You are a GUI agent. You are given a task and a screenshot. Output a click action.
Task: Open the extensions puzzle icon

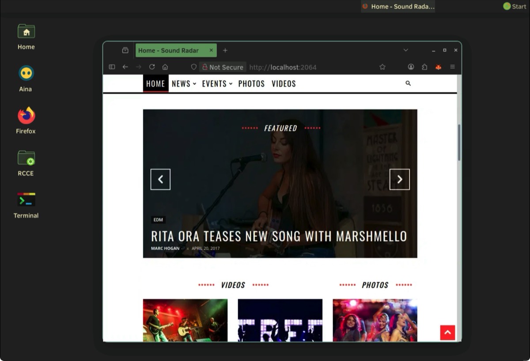pos(424,67)
